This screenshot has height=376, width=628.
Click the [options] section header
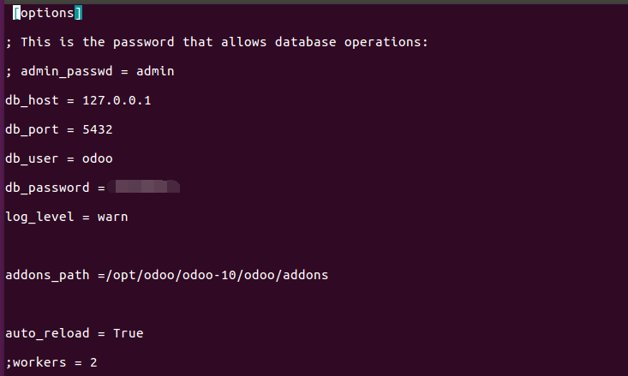tap(48, 13)
